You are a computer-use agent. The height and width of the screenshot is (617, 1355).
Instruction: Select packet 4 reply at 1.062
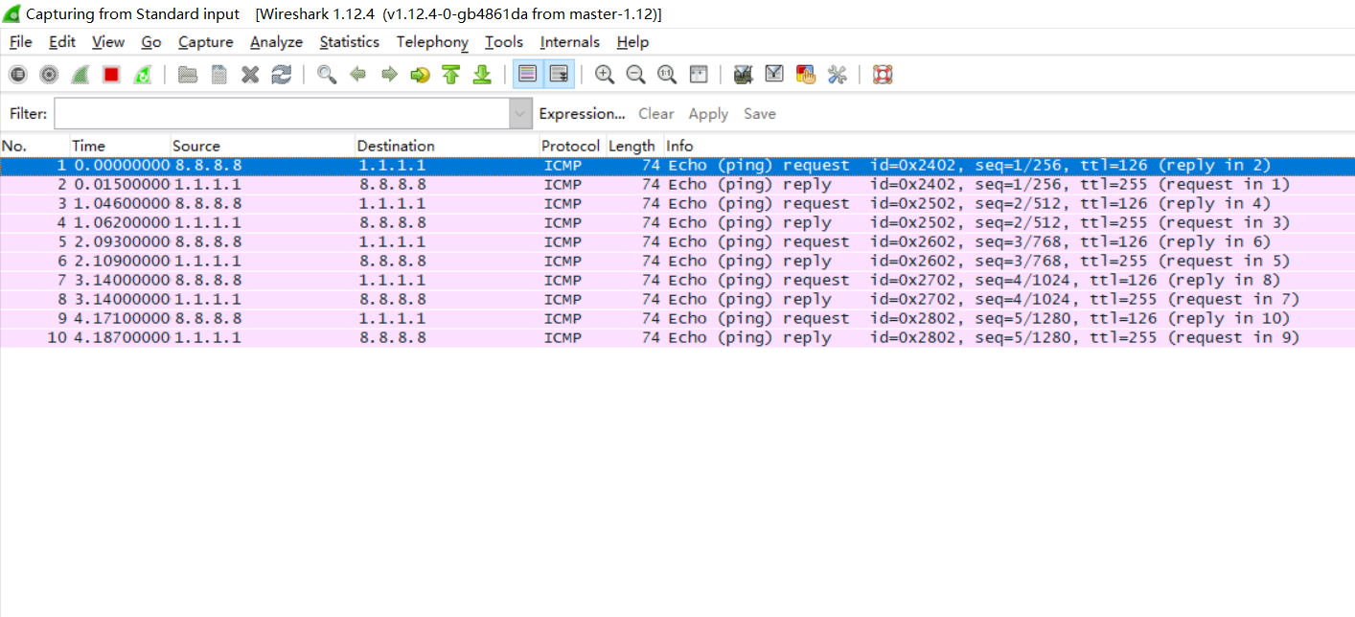click(x=677, y=222)
